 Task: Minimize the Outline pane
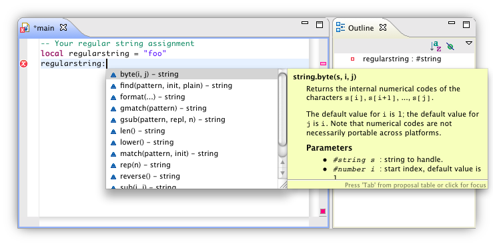[x=452, y=23]
